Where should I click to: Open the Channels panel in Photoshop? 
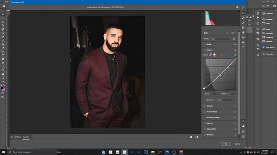267,19
